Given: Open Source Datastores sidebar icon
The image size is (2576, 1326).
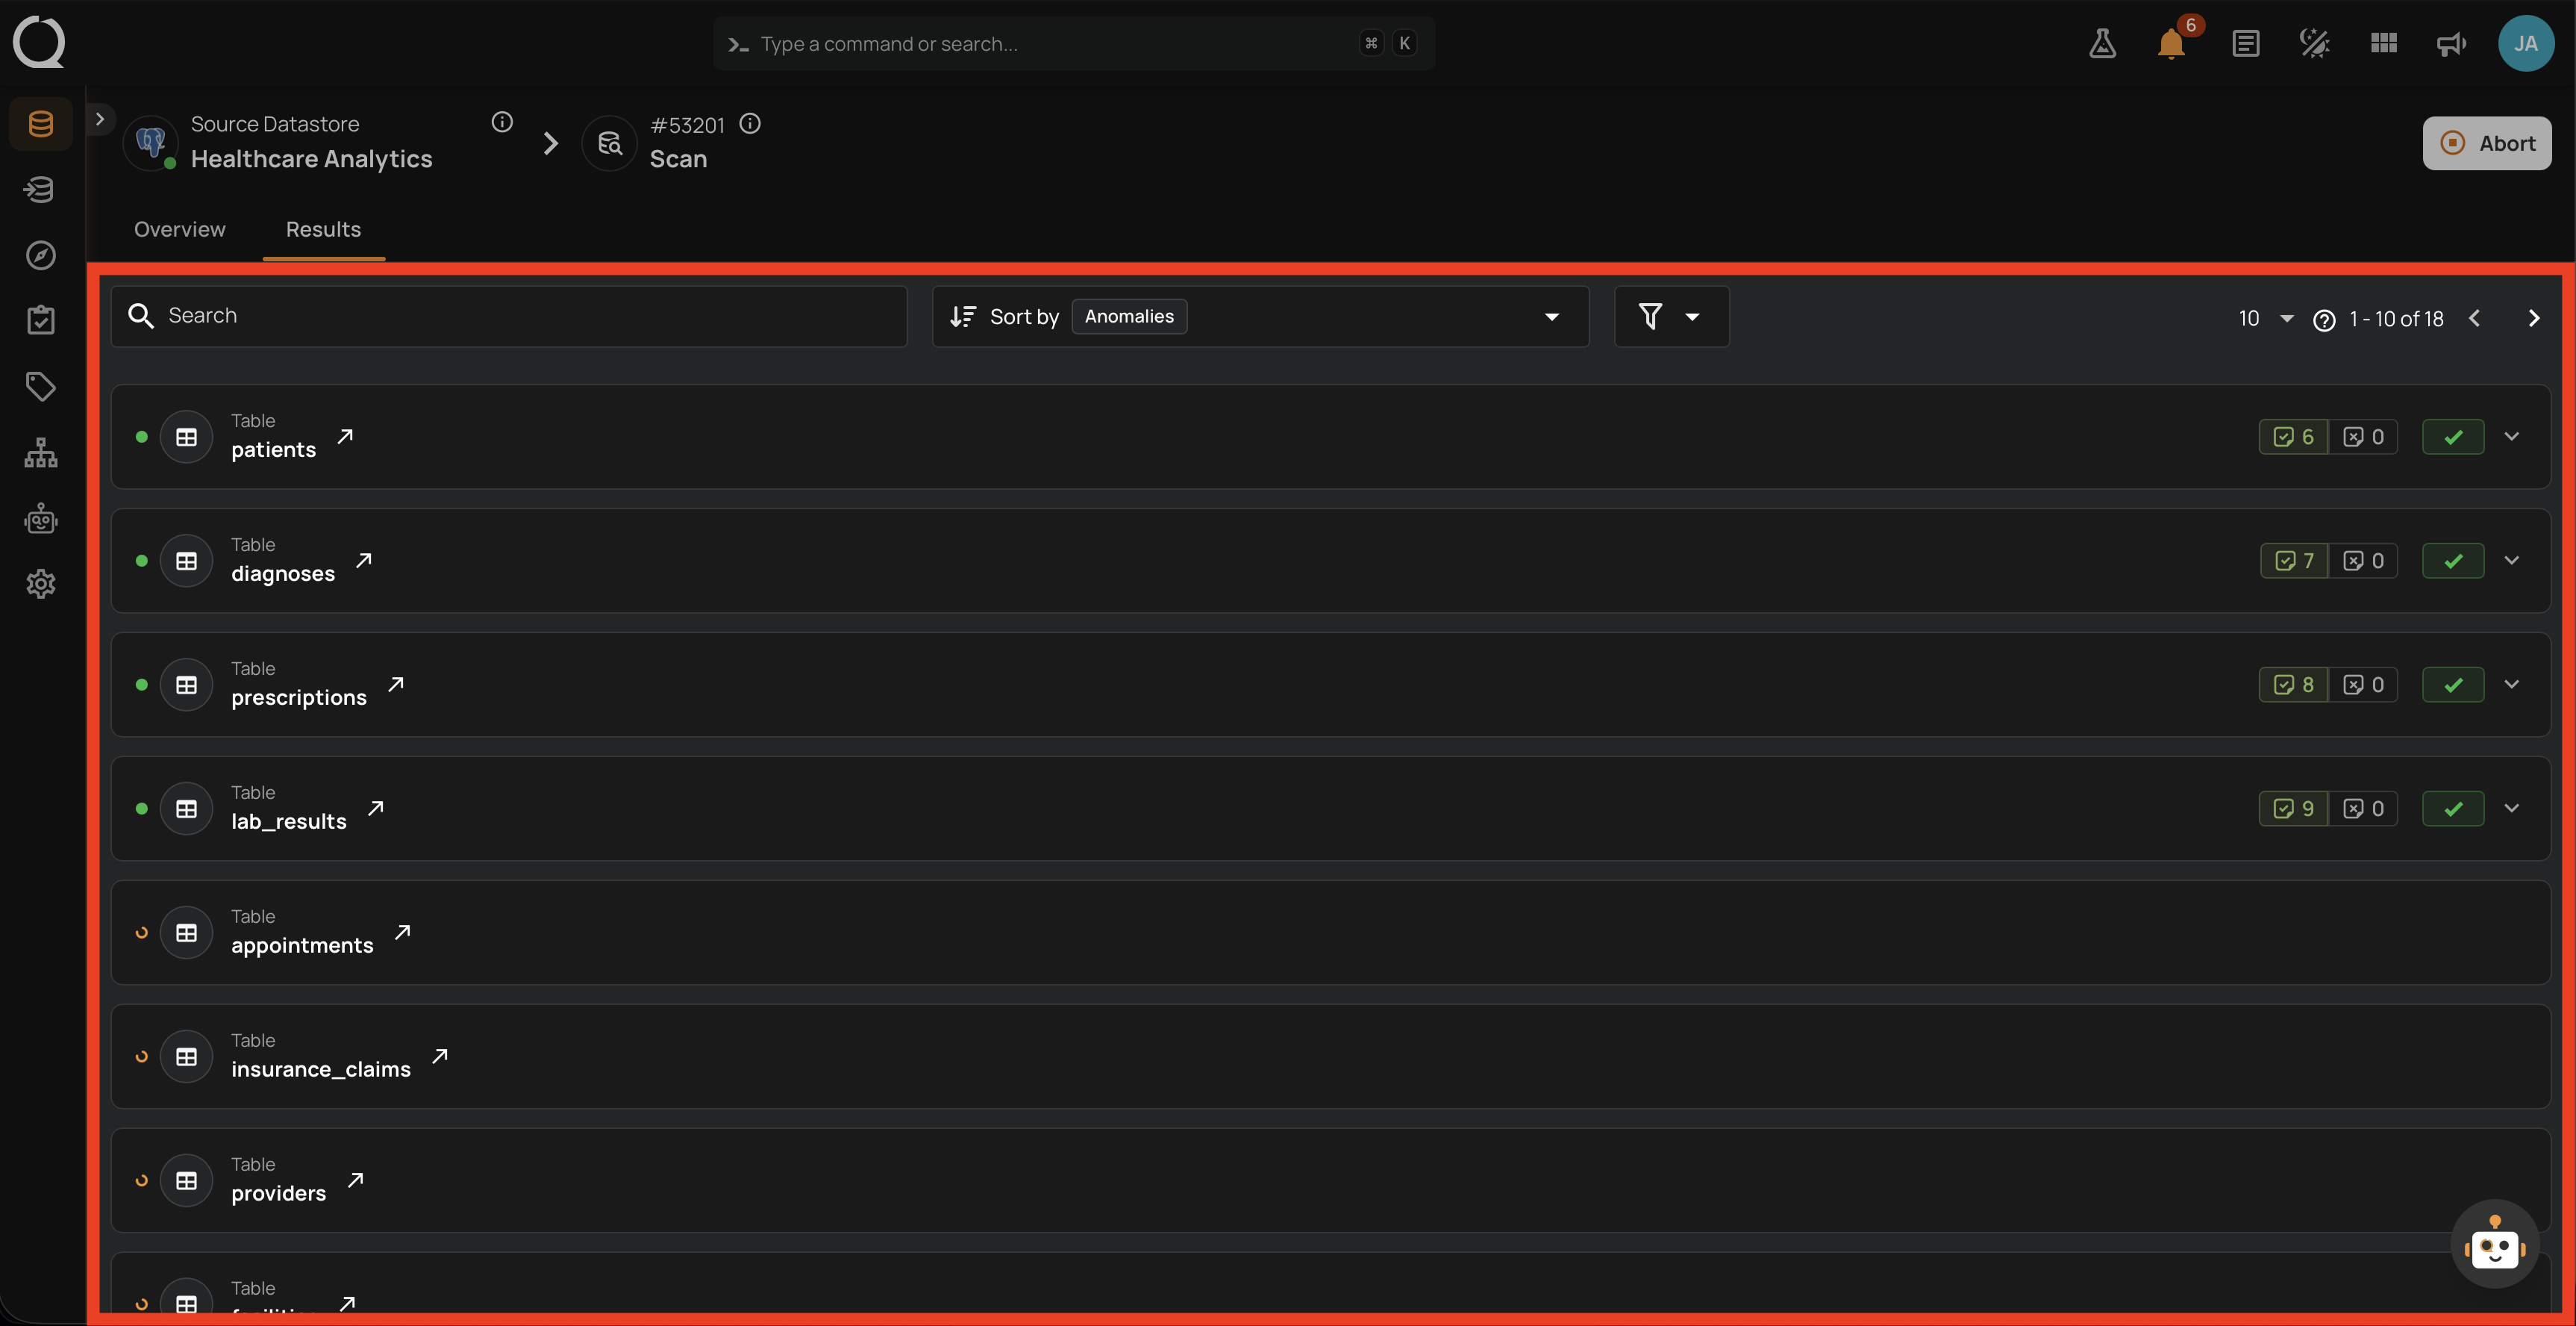Looking at the screenshot, I should pos(40,124).
